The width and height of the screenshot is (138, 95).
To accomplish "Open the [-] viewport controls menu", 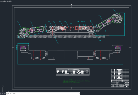I will [1, 1].
